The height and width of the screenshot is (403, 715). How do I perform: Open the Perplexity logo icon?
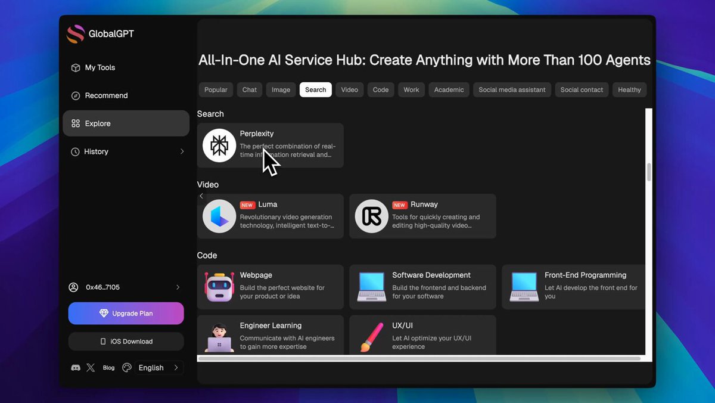219,145
